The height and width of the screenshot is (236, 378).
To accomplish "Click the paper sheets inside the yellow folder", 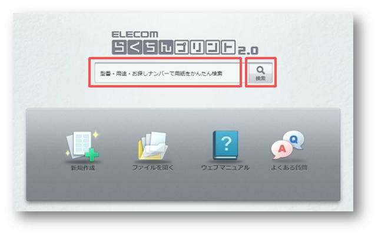I will tap(156, 142).
